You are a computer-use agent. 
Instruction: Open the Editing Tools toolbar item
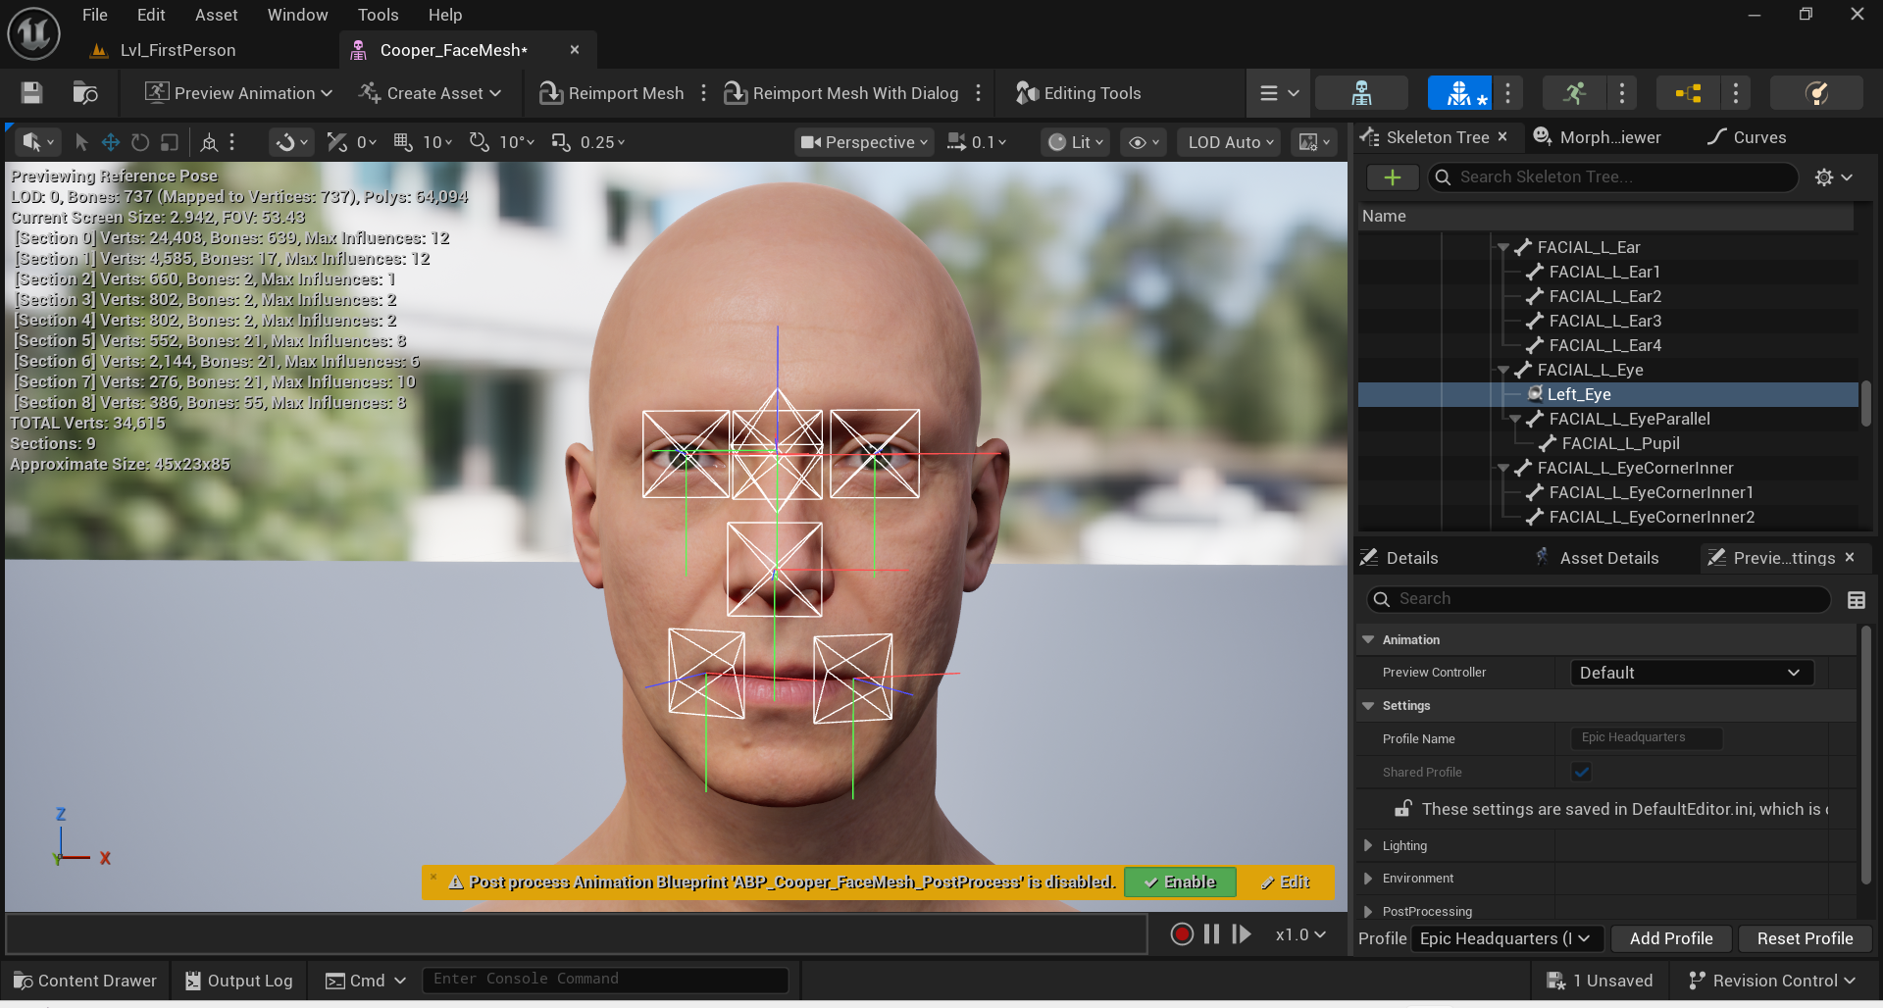[1078, 93]
